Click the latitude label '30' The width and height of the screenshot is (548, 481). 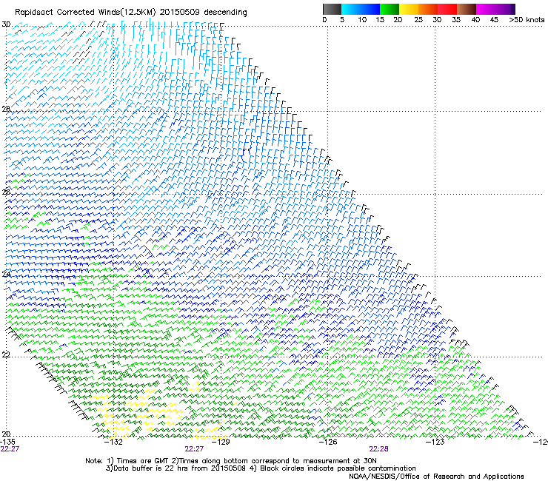[6, 24]
